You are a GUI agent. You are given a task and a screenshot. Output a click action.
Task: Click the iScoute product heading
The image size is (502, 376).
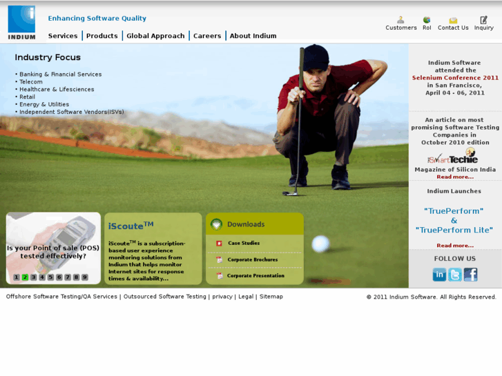pos(131,226)
